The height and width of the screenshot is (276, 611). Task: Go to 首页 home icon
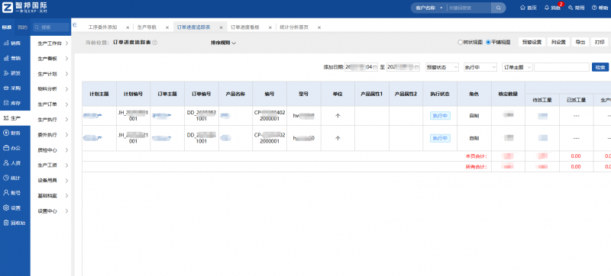point(522,8)
